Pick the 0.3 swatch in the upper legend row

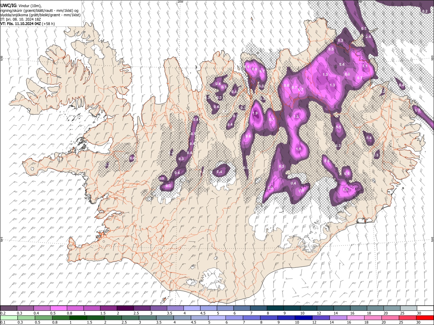(25, 308)
